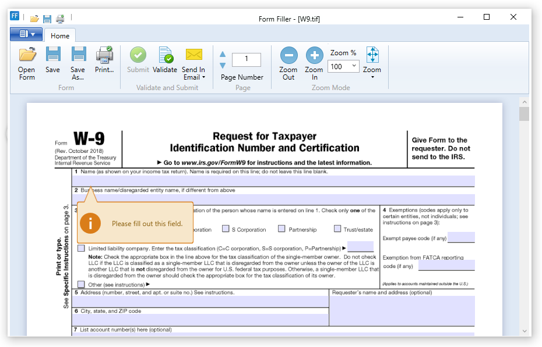The height and width of the screenshot is (347, 542).
Task: Switch to the Home ribbon tab
Action: point(60,35)
